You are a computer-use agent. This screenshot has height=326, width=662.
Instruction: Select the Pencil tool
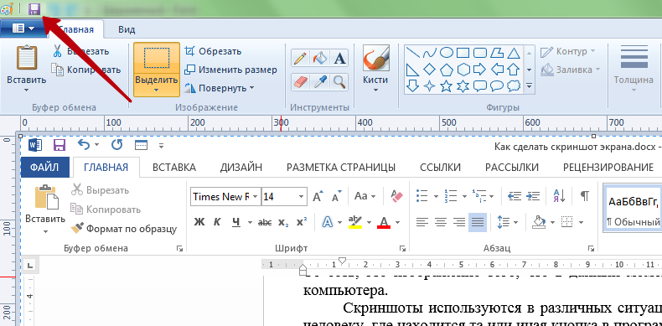[x=300, y=59]
